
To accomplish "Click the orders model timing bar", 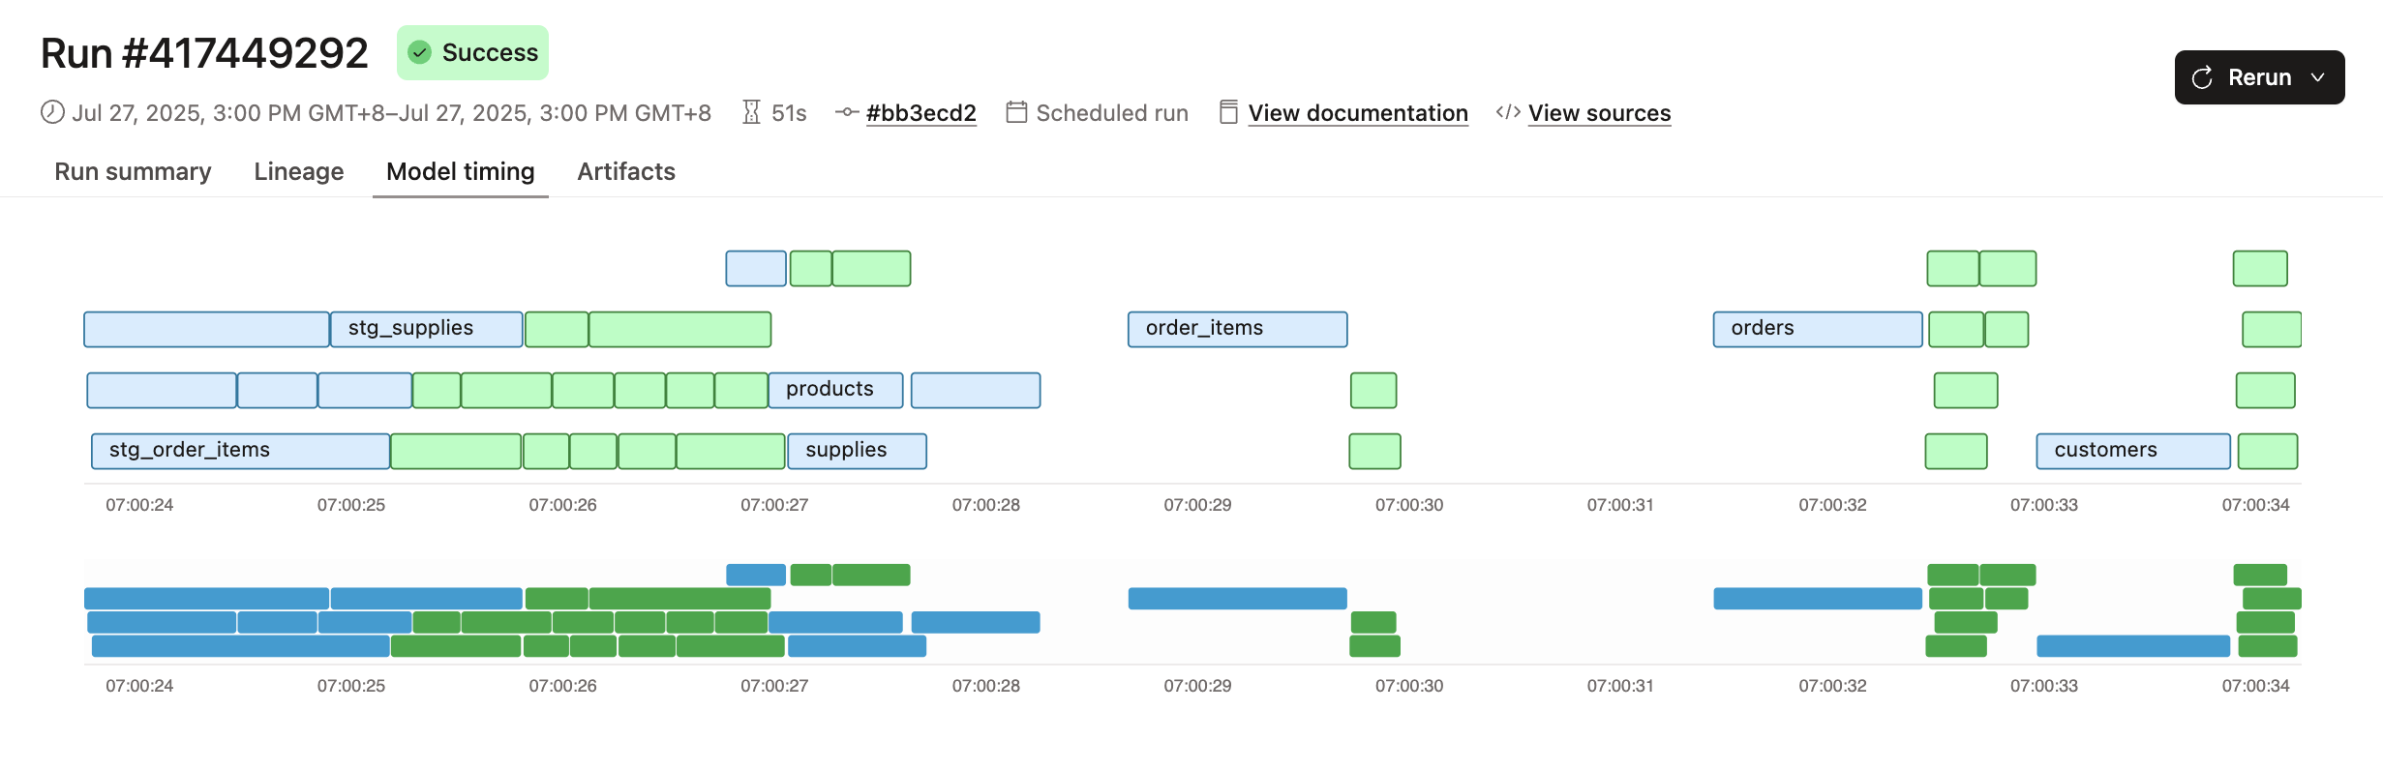I will pos(1817,329).
